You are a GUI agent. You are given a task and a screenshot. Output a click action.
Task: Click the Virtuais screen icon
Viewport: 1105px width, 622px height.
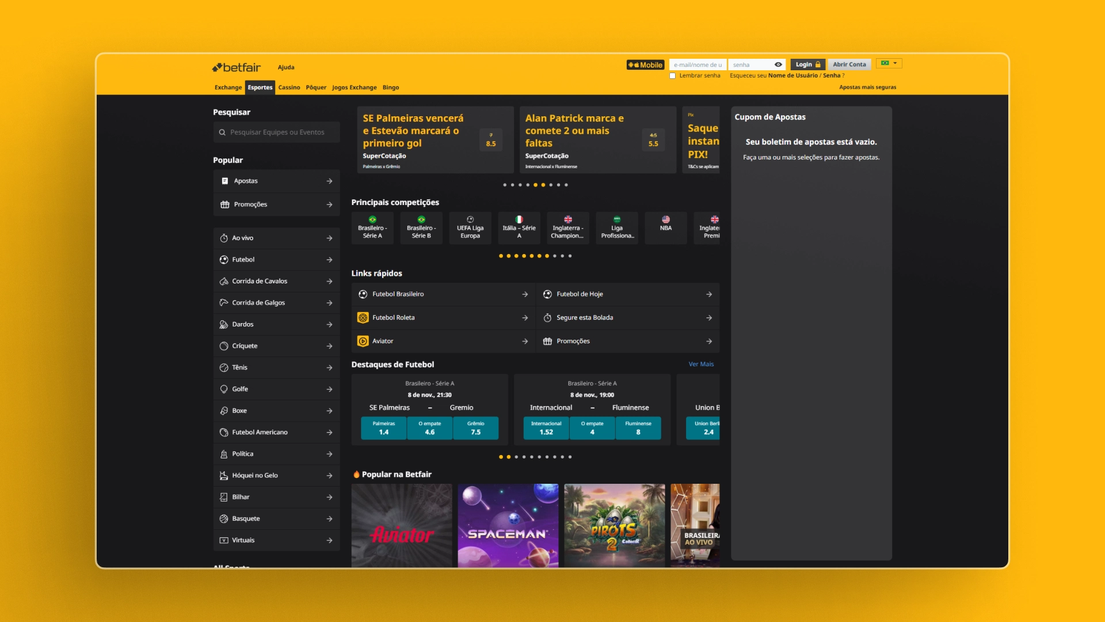[224, 540]
